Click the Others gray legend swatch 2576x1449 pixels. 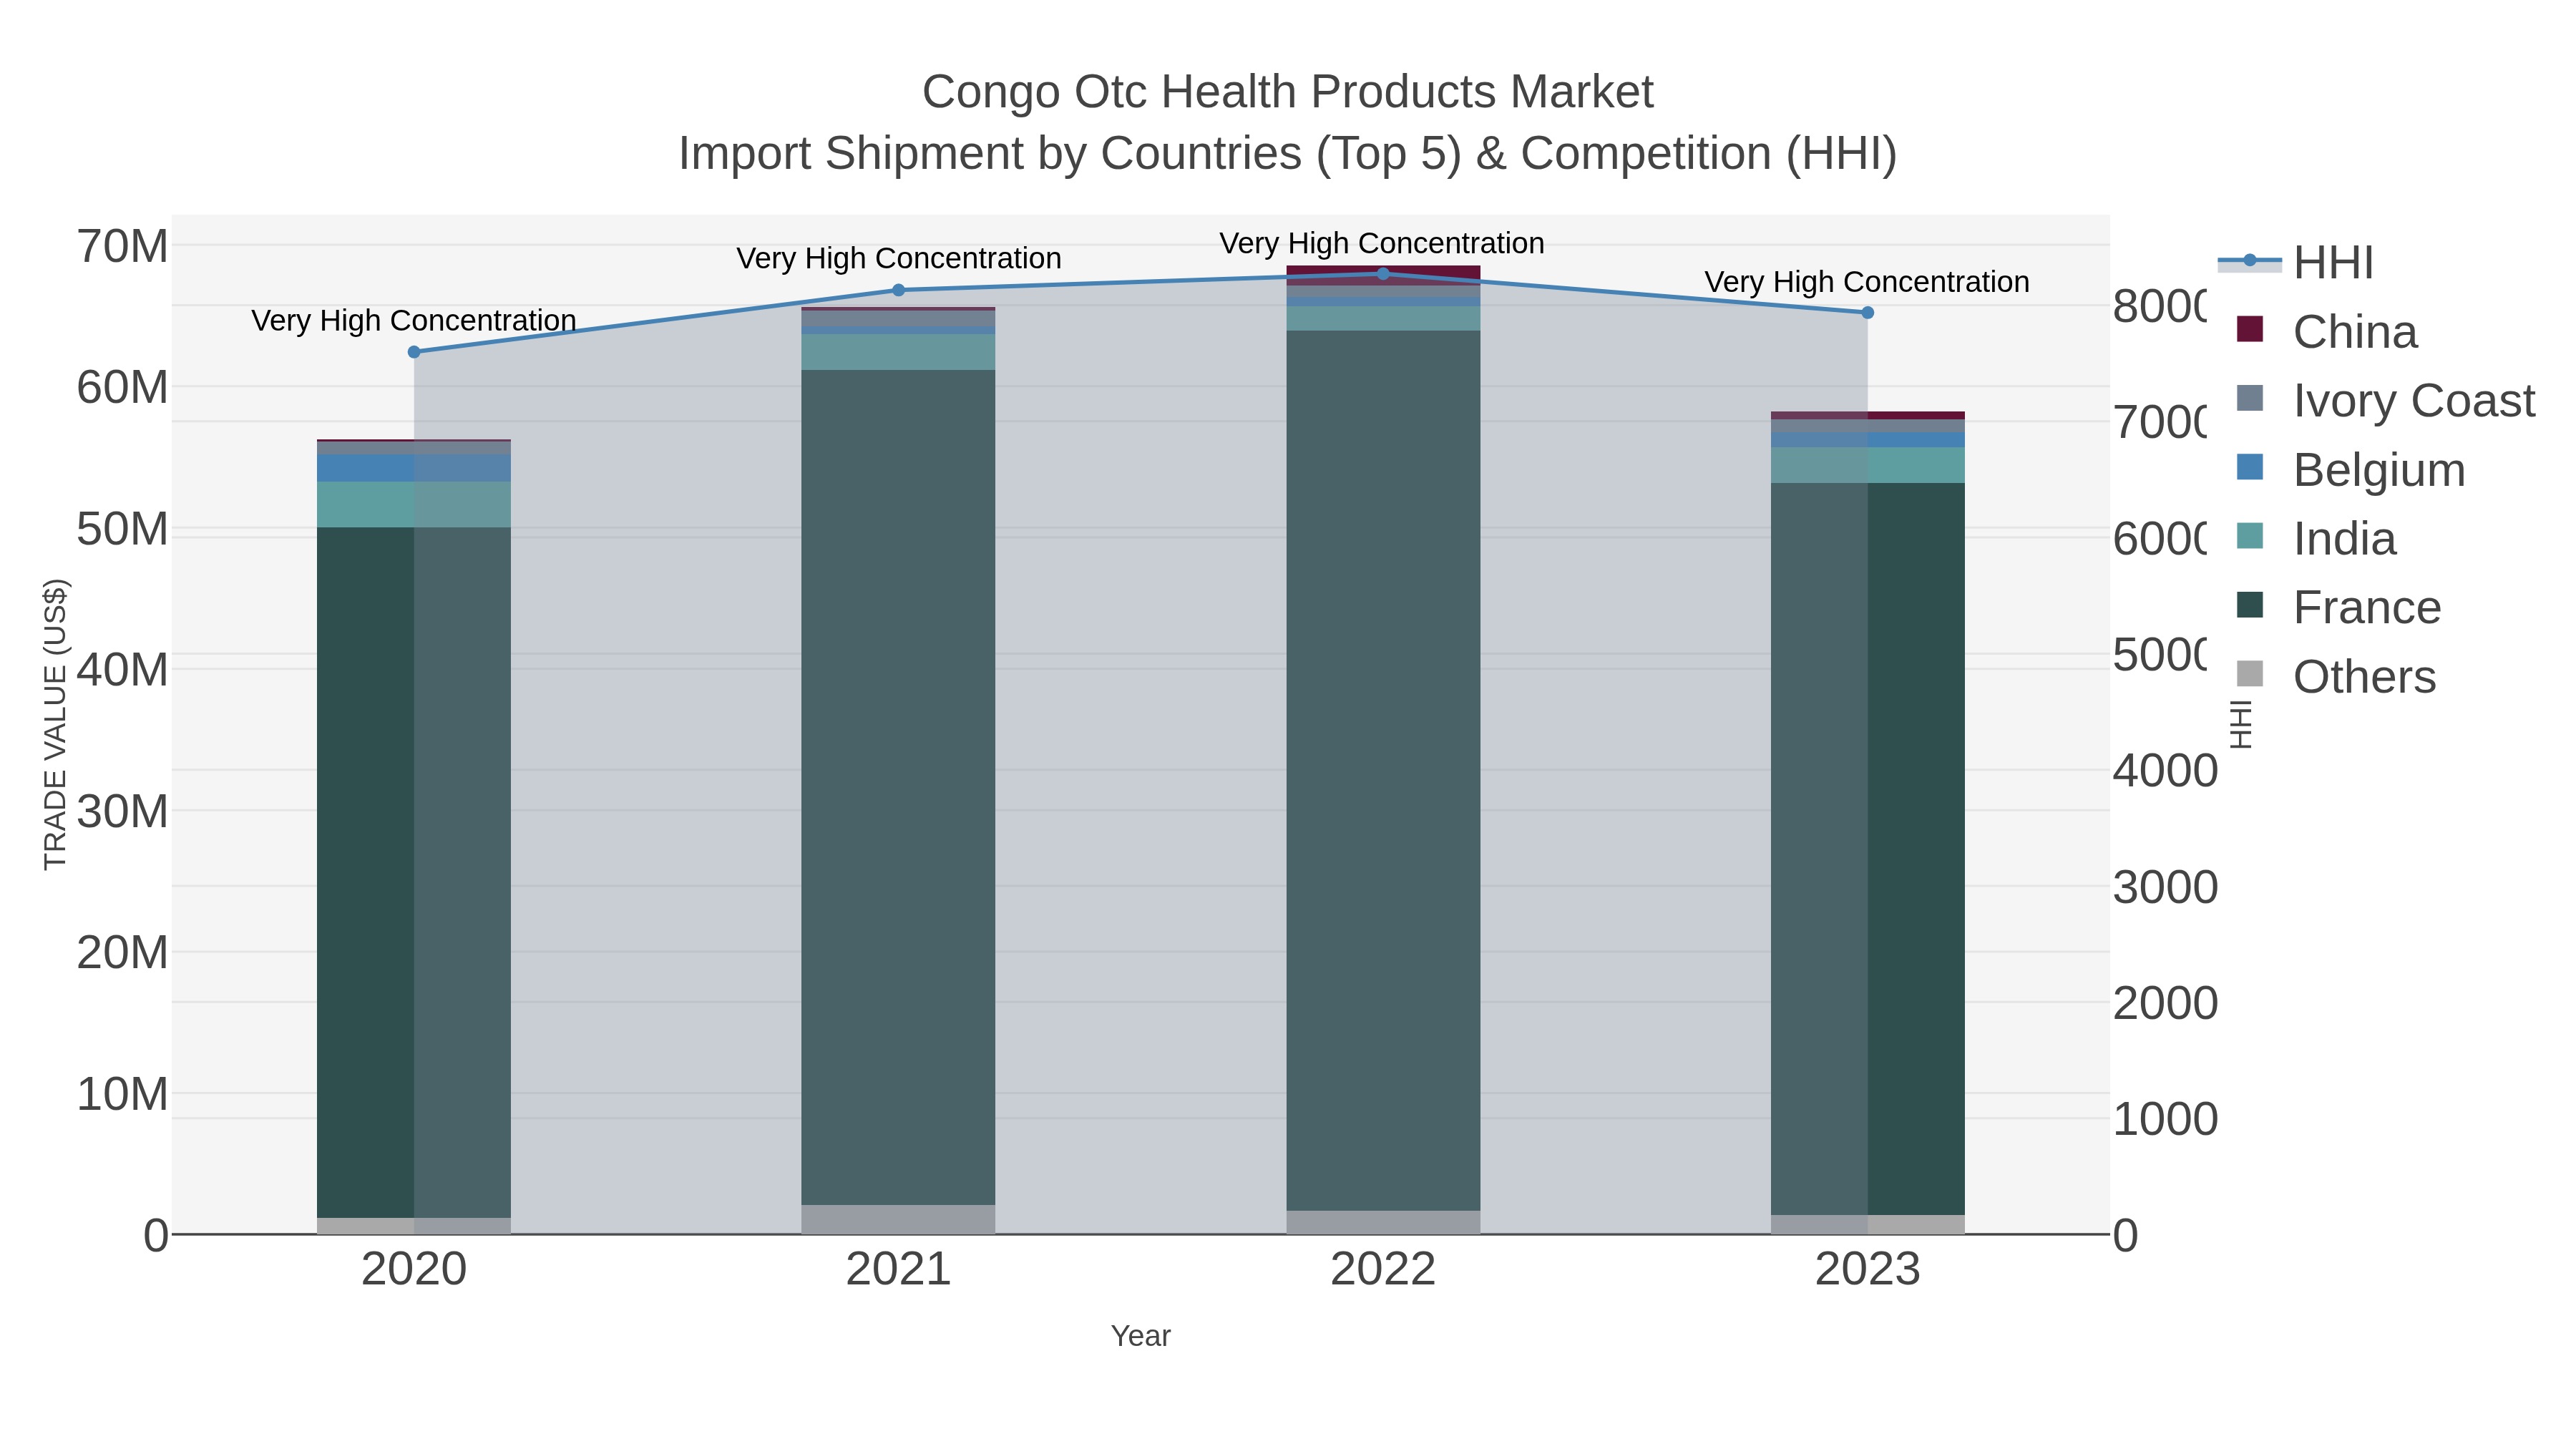(x=2250, y=674)
